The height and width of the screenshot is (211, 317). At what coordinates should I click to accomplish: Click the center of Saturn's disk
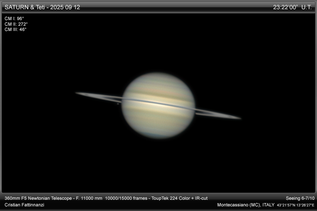158,105
